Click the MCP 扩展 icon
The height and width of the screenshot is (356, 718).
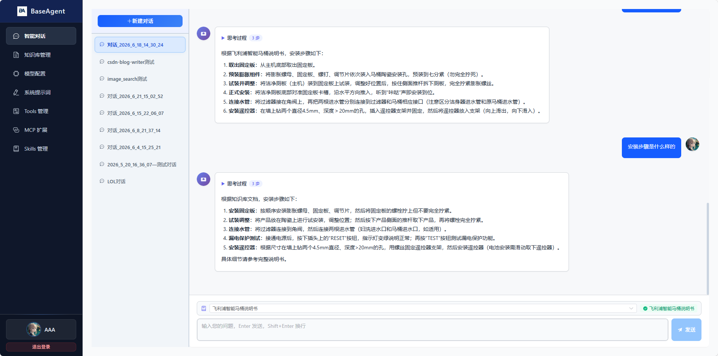[16, 130]
